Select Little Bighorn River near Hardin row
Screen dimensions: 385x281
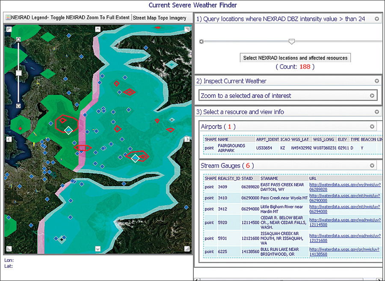click(293, 209)
